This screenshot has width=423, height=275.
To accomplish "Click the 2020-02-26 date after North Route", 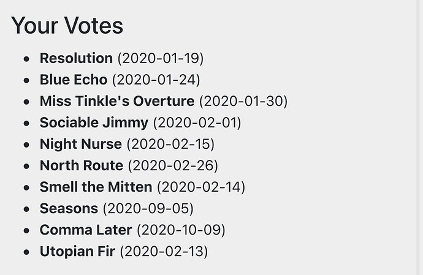I will pyautogui.click(x=173, y=165).
